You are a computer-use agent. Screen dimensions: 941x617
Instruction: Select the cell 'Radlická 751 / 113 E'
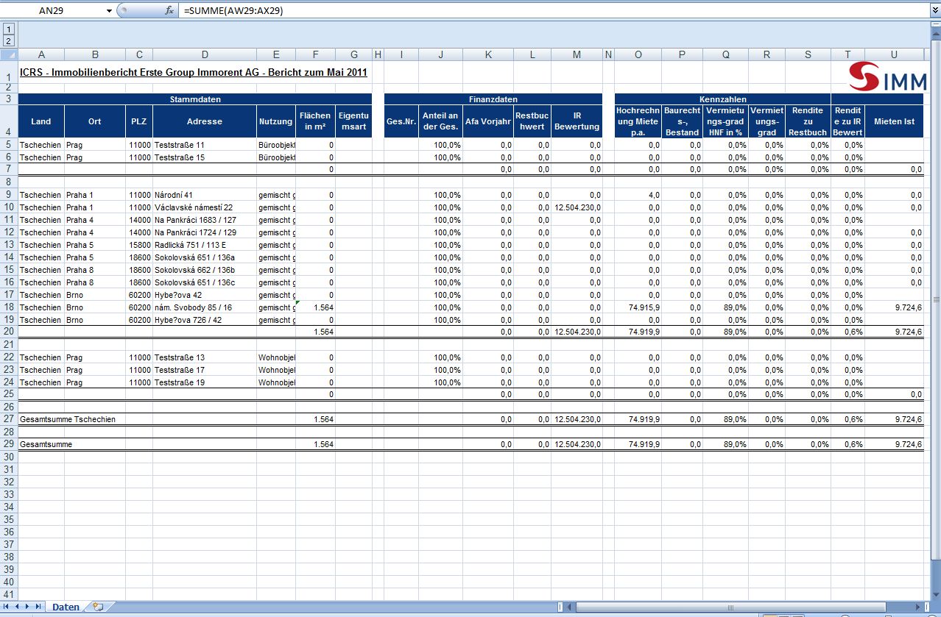click(x=205, y=245)
